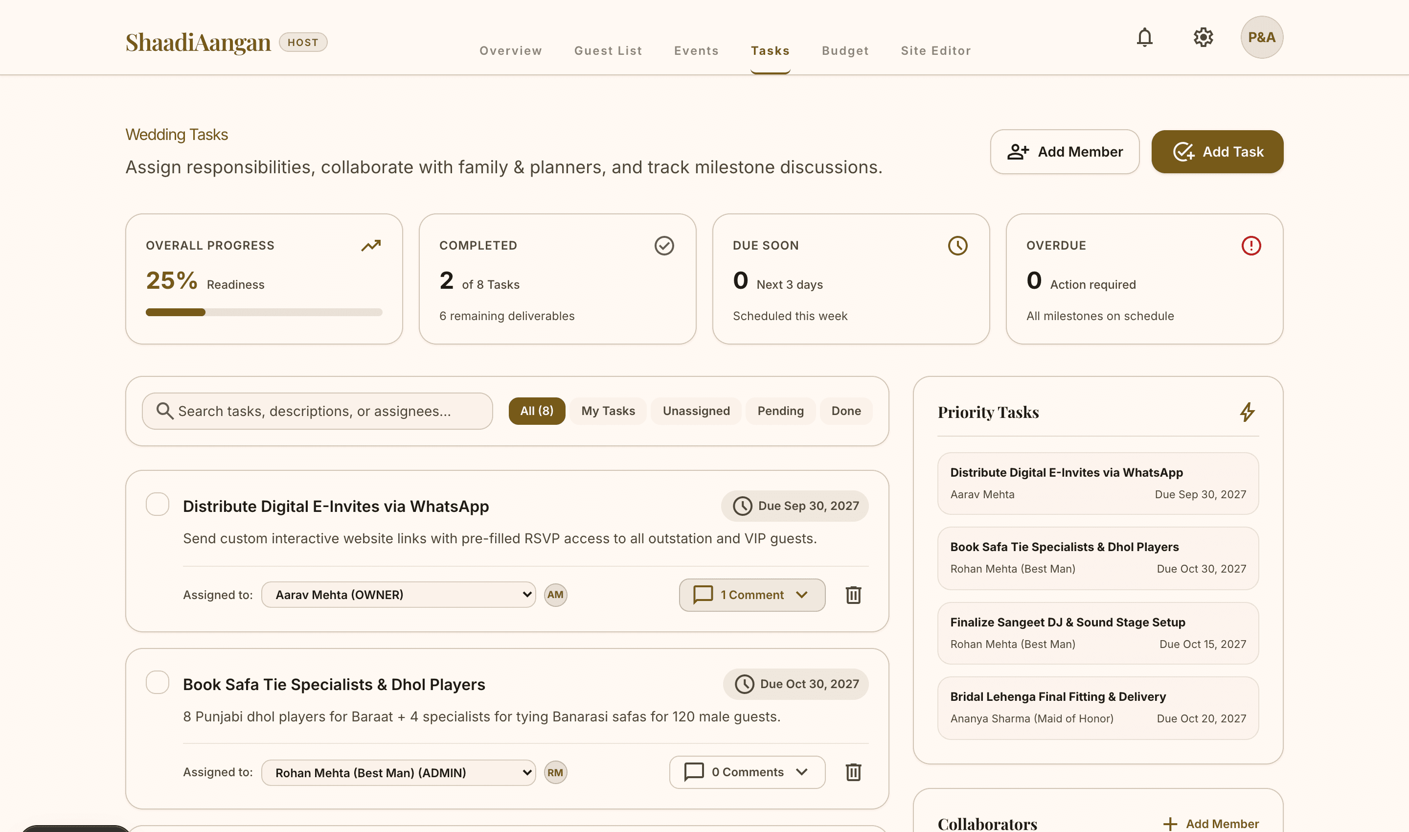
Task: Filter by All (8) tasks
Action: (x=537, y=411)
